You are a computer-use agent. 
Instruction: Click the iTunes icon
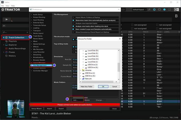pos(6,52)
